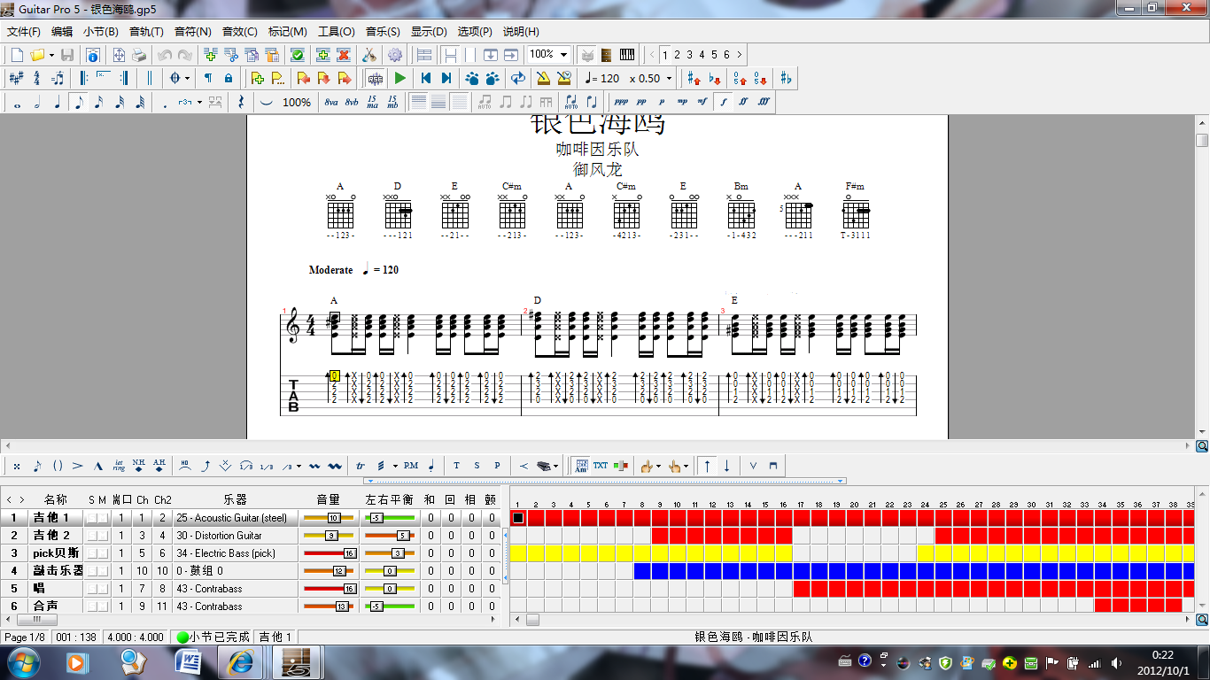Click the dead note X effect icon

pos(17,466)
